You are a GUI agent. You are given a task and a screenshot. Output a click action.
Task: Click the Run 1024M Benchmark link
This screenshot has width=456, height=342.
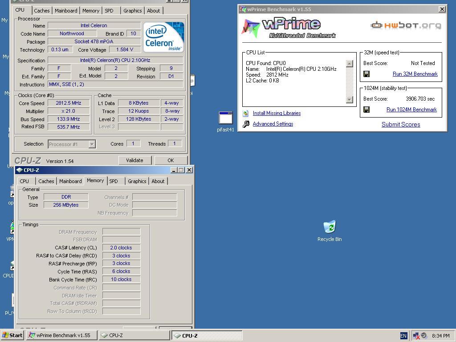tap(411, 110)
